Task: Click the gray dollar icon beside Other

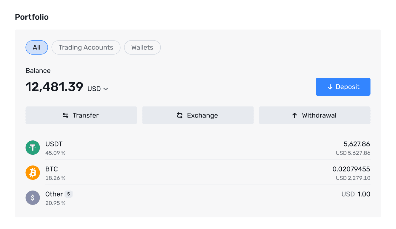Action: point(33,197)
